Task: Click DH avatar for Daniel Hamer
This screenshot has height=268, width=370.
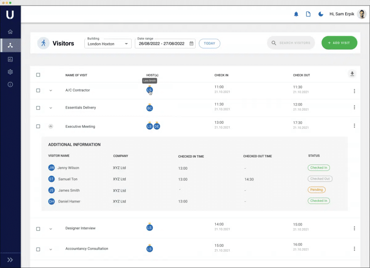Action: [51, 201]
